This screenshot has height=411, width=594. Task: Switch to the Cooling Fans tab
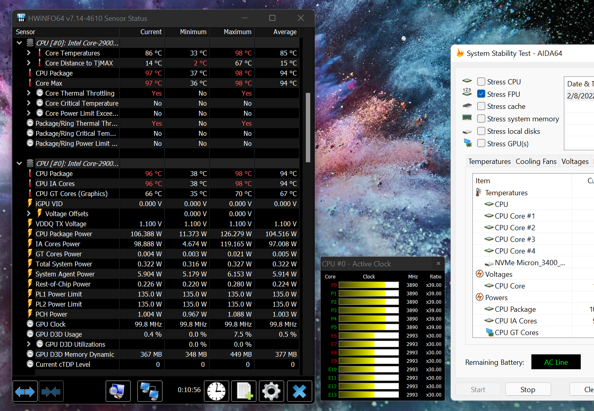(536, 162)
